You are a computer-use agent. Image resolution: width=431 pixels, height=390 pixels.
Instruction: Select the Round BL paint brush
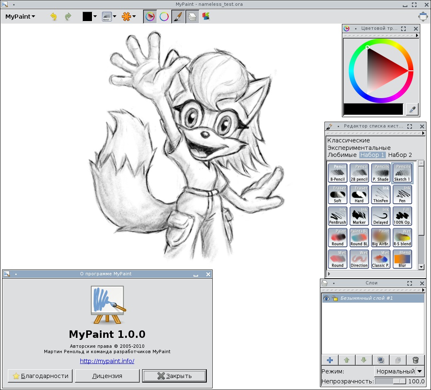click(359, 238)
